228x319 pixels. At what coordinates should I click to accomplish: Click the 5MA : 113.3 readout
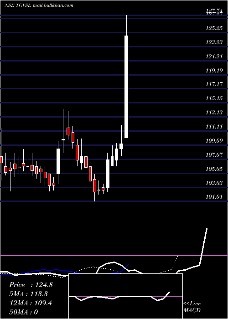[x=29, y=294]
